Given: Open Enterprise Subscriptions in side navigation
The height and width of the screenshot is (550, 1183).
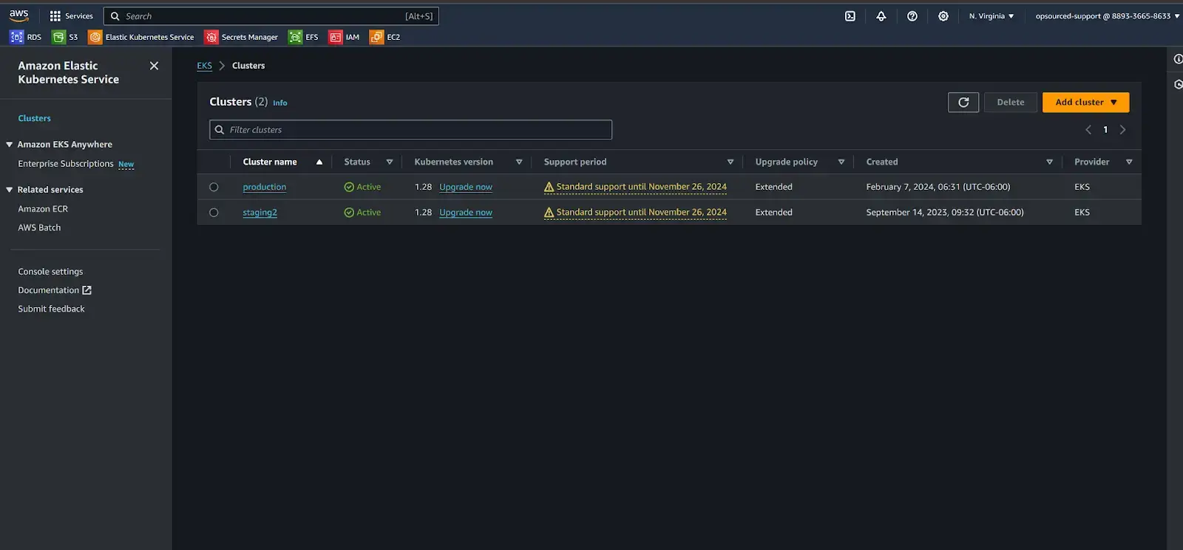Looking at the screenshot, I should [66, 164].
